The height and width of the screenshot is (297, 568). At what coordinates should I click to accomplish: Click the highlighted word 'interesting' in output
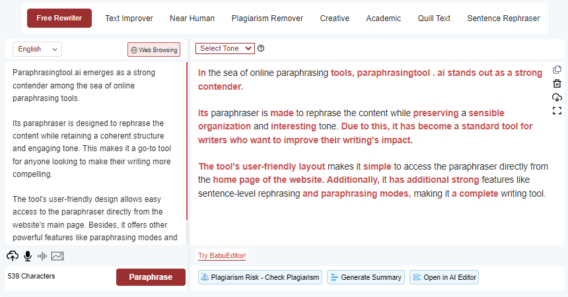click(x=293, y=127)
